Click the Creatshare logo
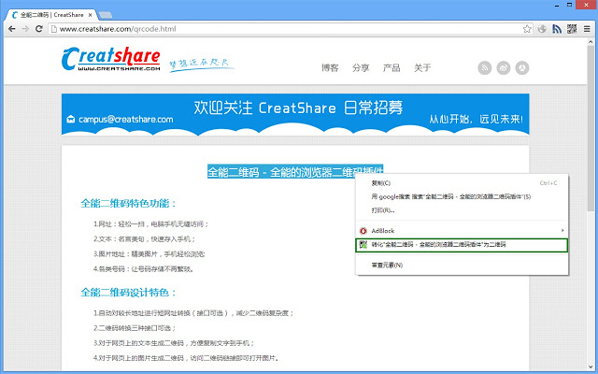This screenshot has width=598, height=374. click(110, 59)
